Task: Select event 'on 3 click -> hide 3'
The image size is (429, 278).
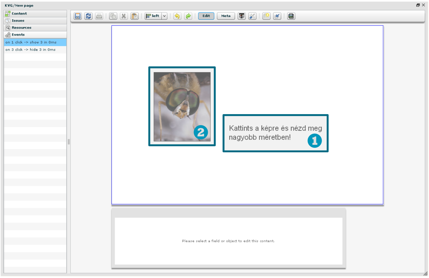Action: click(31, 50)
